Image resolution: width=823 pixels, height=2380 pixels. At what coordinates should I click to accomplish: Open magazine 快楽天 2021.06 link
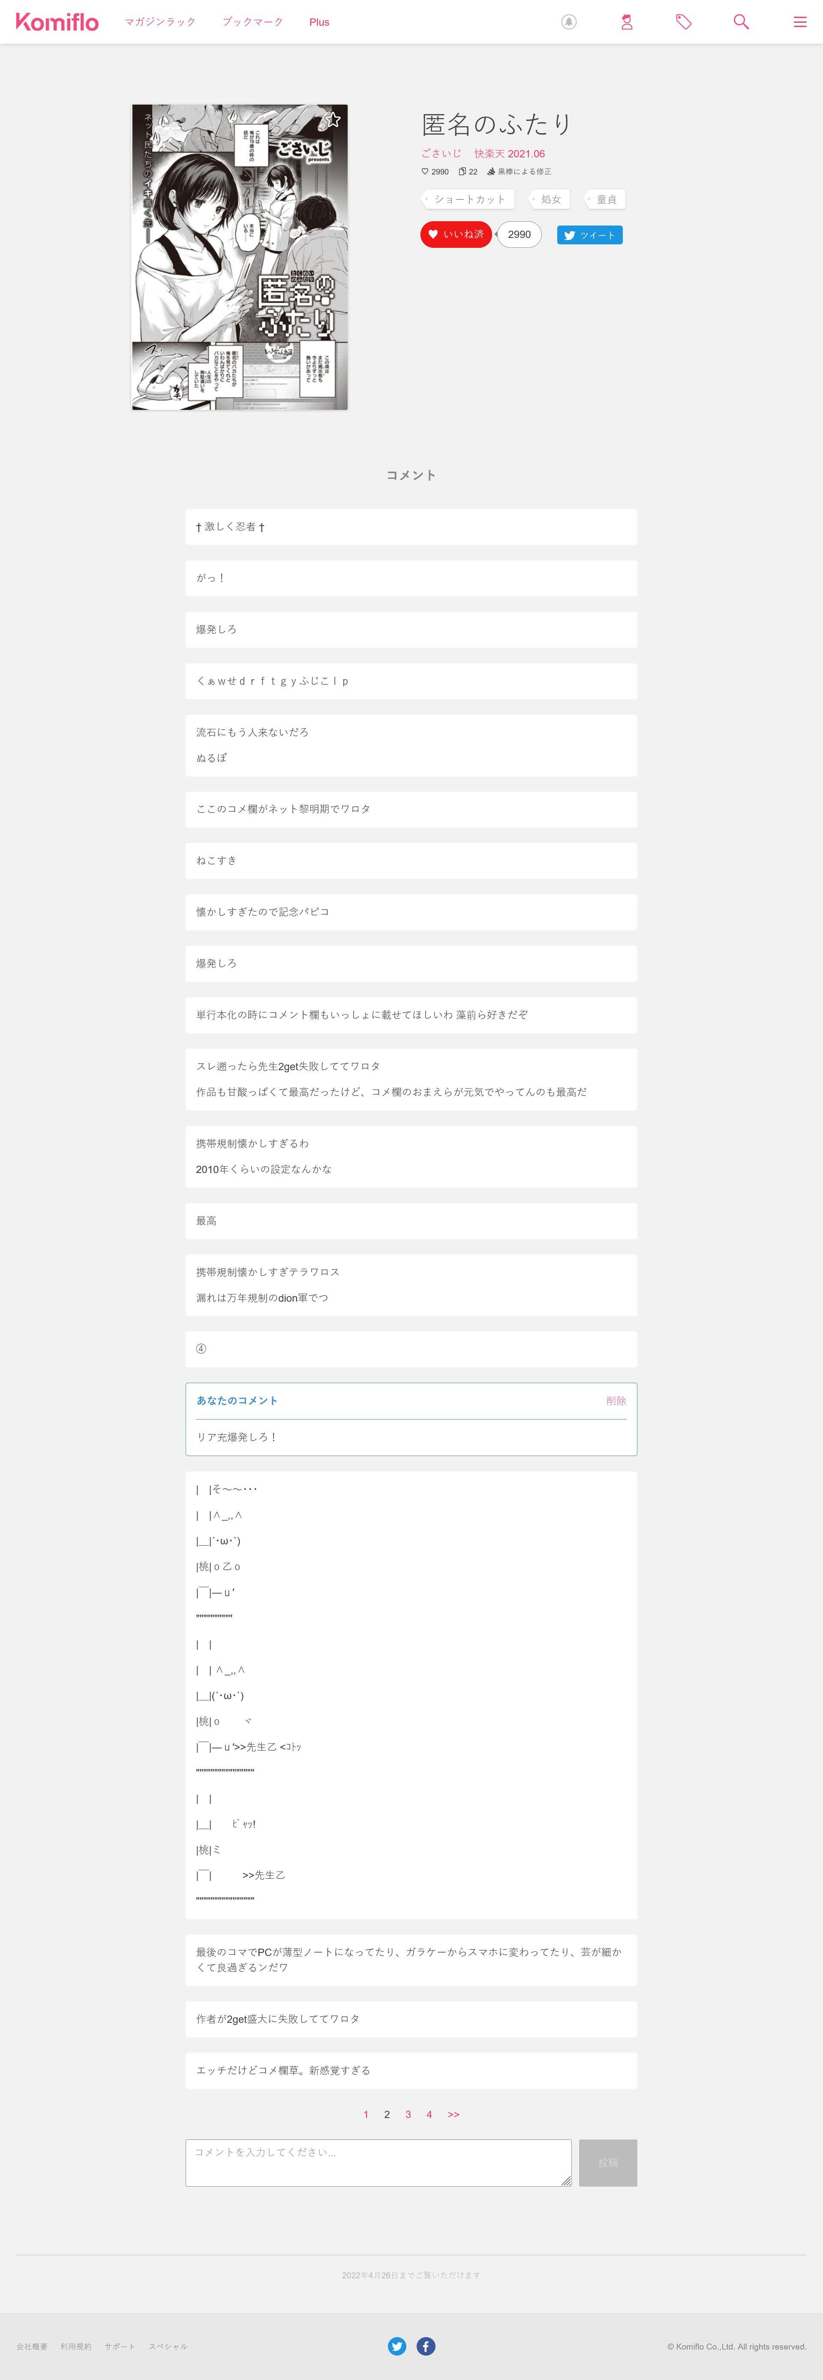[510, 153]
